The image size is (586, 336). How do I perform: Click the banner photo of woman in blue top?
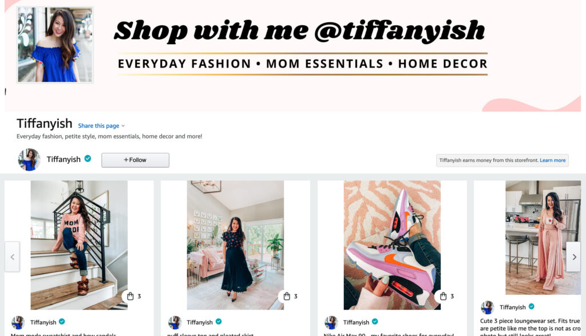click(x=54, y=43)
